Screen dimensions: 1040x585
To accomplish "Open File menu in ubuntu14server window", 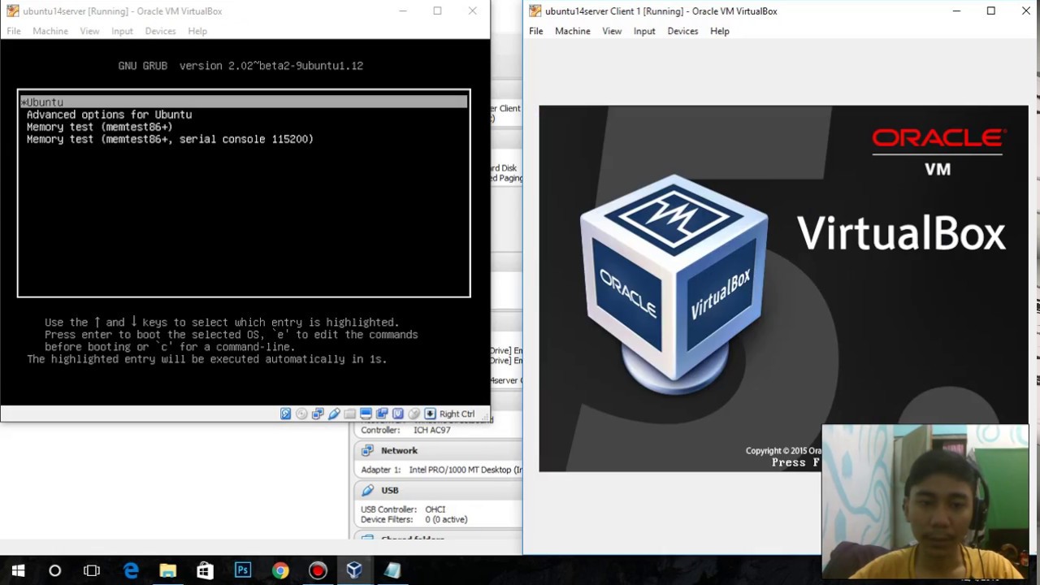I will [x=14, y=31].
